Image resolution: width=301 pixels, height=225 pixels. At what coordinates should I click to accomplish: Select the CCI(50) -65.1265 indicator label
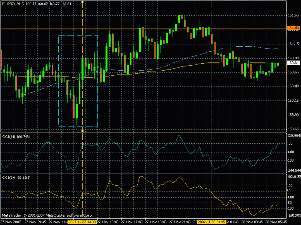click(x=16, y=178)
